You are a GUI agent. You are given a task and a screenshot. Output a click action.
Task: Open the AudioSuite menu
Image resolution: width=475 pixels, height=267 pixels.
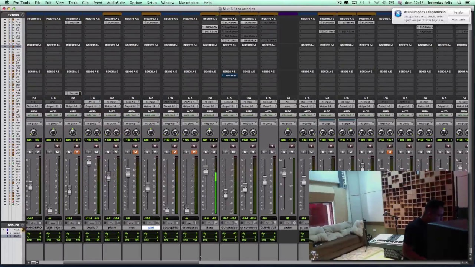[116, 3]
